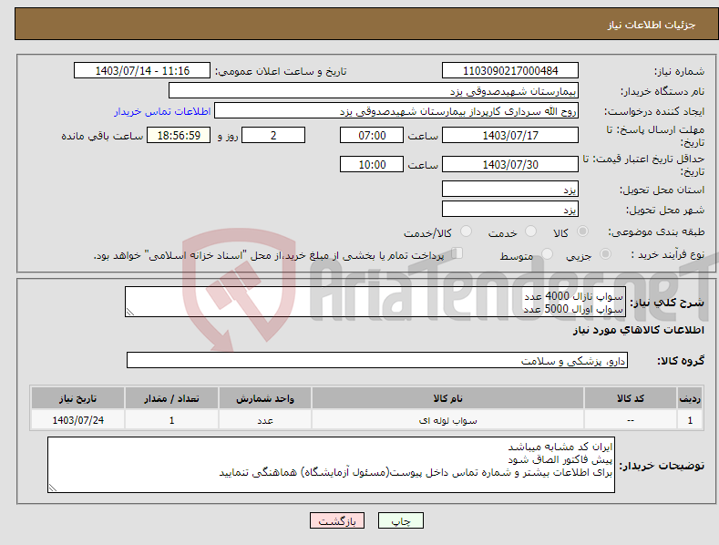
Task: Click the delivery province field
Action: 510,189
